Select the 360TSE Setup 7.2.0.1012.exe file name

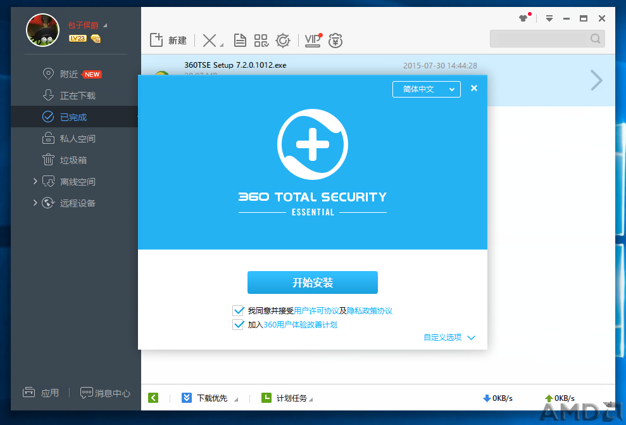point(235,65)
